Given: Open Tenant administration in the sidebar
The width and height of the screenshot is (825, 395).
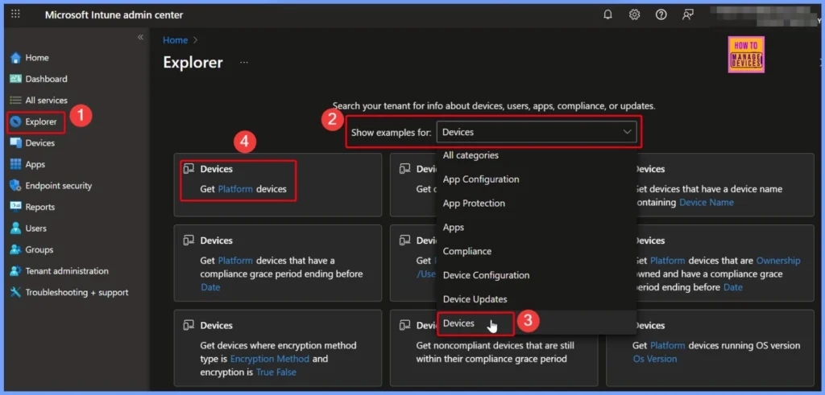Looking at the screenshot, I should pos(67,271).
